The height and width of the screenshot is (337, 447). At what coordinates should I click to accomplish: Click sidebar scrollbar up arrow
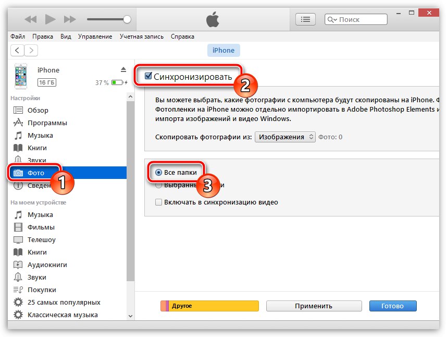coord(130,97)
